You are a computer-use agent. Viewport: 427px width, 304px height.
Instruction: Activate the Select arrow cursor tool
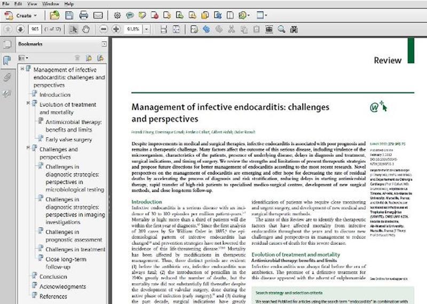click(x=75, y=28)
